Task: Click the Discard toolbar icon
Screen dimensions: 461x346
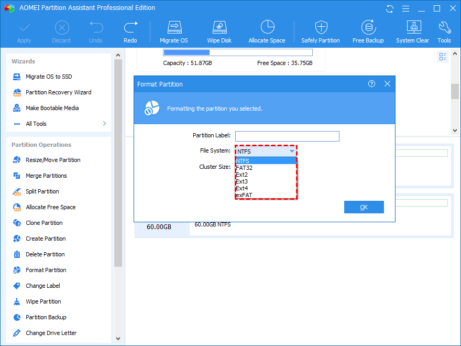Action: point(62,28)
